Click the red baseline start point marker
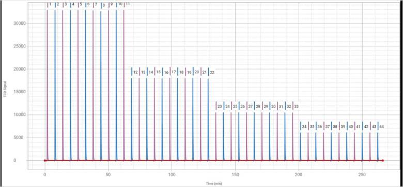The image size is (403, 187). pos(45,161)
